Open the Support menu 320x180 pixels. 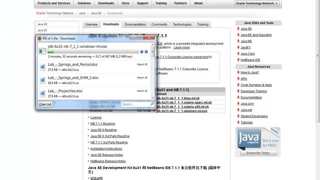coord(142,3)
